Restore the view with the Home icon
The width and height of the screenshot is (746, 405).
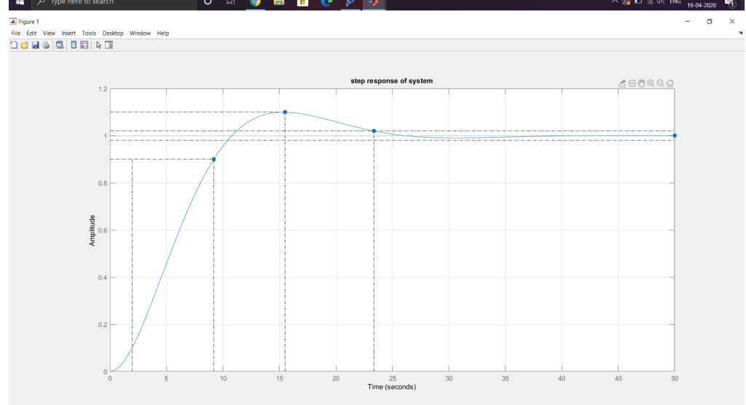click(x=670, y=83)
